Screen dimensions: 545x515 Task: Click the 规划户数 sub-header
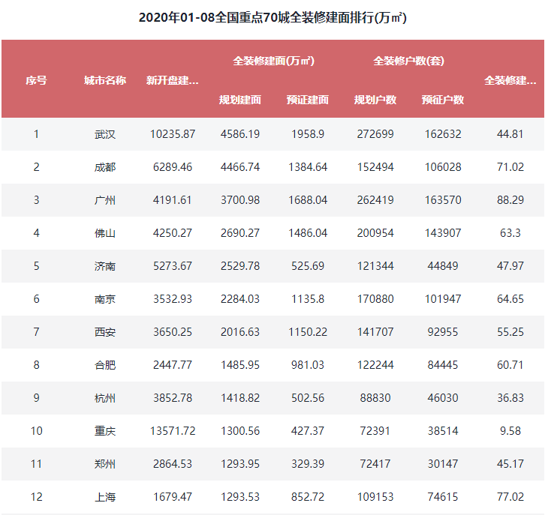coord(375,100)
